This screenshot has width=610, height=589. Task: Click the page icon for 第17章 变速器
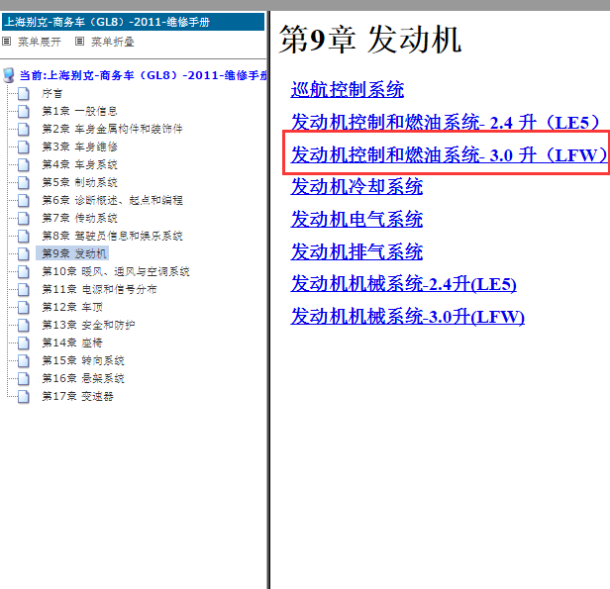tap(24, 397)
